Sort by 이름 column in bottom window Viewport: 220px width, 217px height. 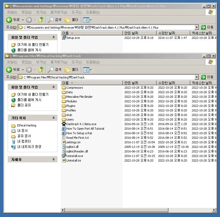point(92,83)
